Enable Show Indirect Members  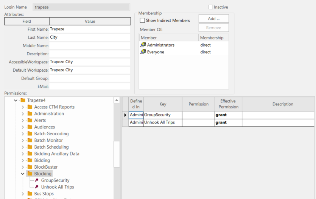[142, 20]
